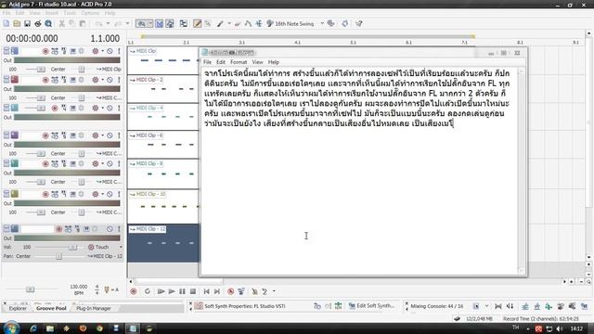The height and width of the screenshot is (334, 594).
Task: Click the Soft Synth Properties: FL Studio VSTi label
Action: pyautogui.click(x=245, y=305)
